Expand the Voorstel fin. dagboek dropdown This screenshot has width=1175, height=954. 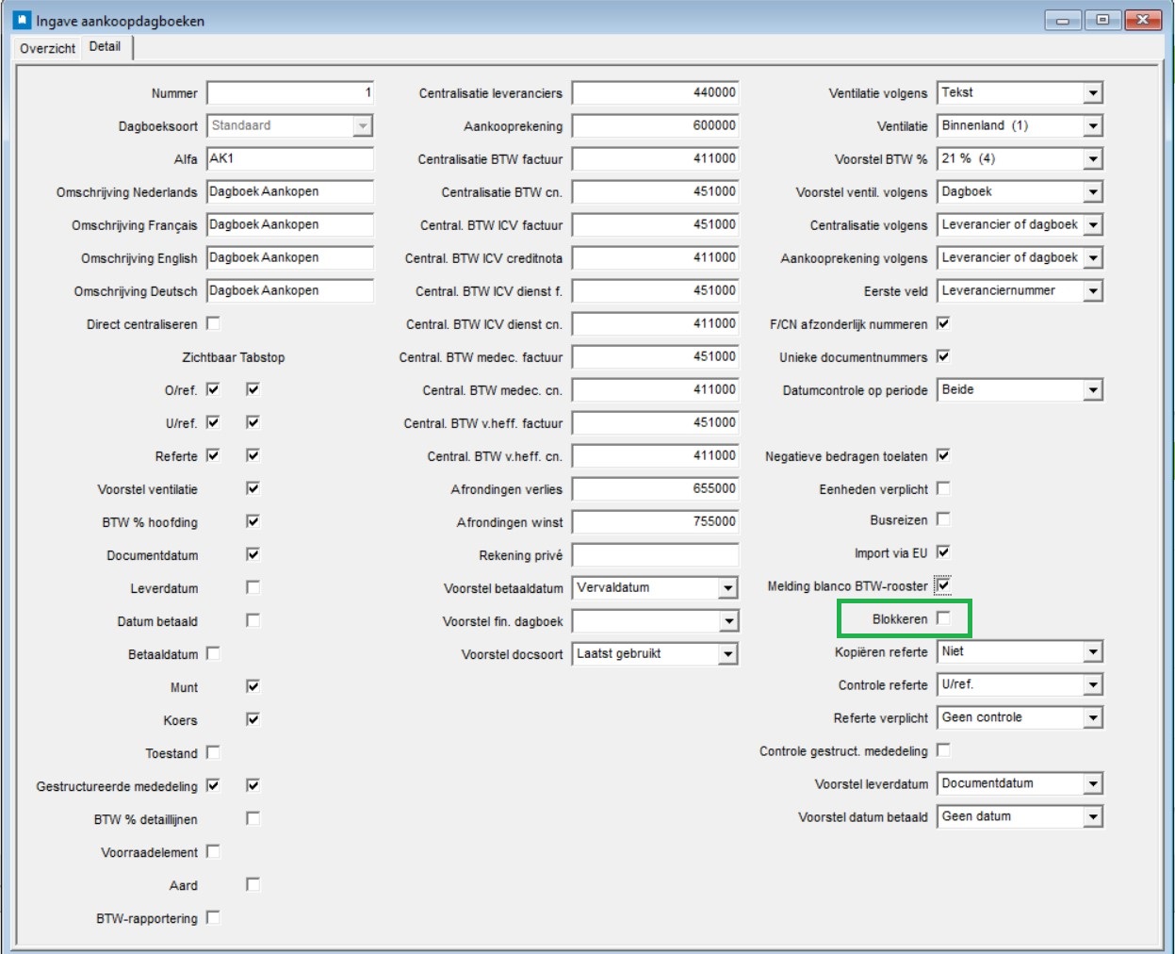(x=727, y=621)
